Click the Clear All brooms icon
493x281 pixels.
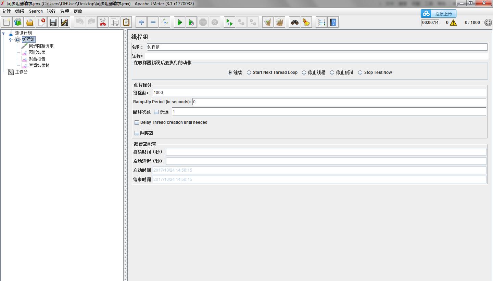coord(280,22)
